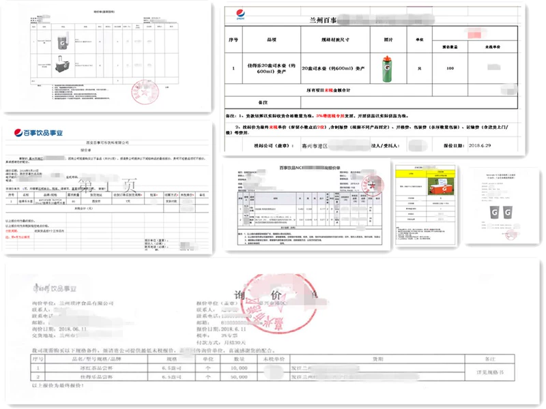Select 询价单位 兰州顶津食品有限公司 line
The height and width of the screenshot is (409, 546).
tap(73, 303)
